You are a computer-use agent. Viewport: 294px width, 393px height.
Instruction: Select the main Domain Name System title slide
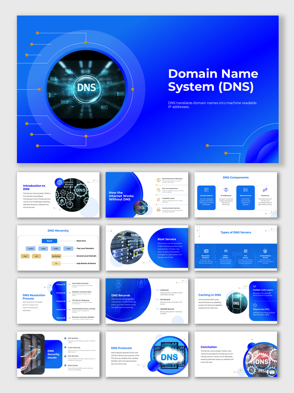click(147, 89)
